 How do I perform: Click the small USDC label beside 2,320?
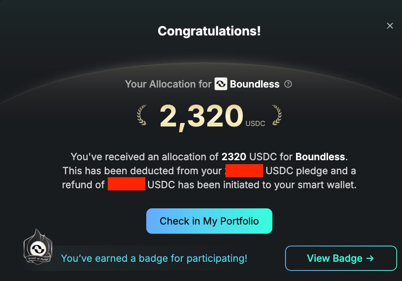(x=255, y=123)
